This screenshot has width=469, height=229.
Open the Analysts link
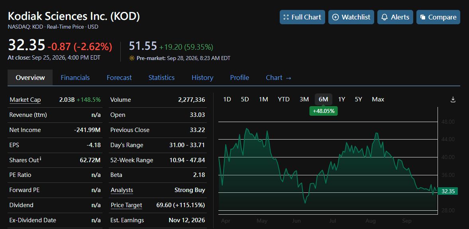point(122,190)
